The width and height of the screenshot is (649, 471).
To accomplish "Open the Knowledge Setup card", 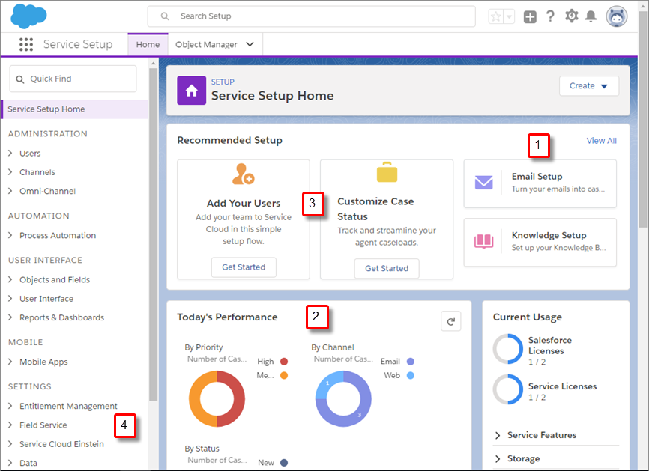I will (540, 243).
